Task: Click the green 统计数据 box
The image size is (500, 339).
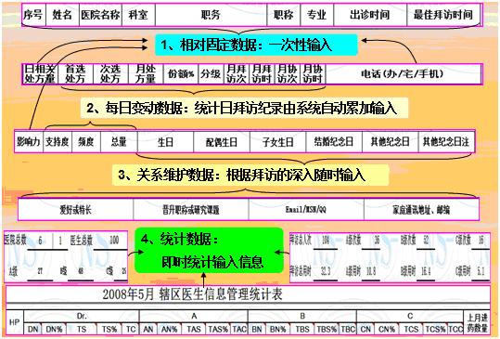Action: (x=209, y=251)
